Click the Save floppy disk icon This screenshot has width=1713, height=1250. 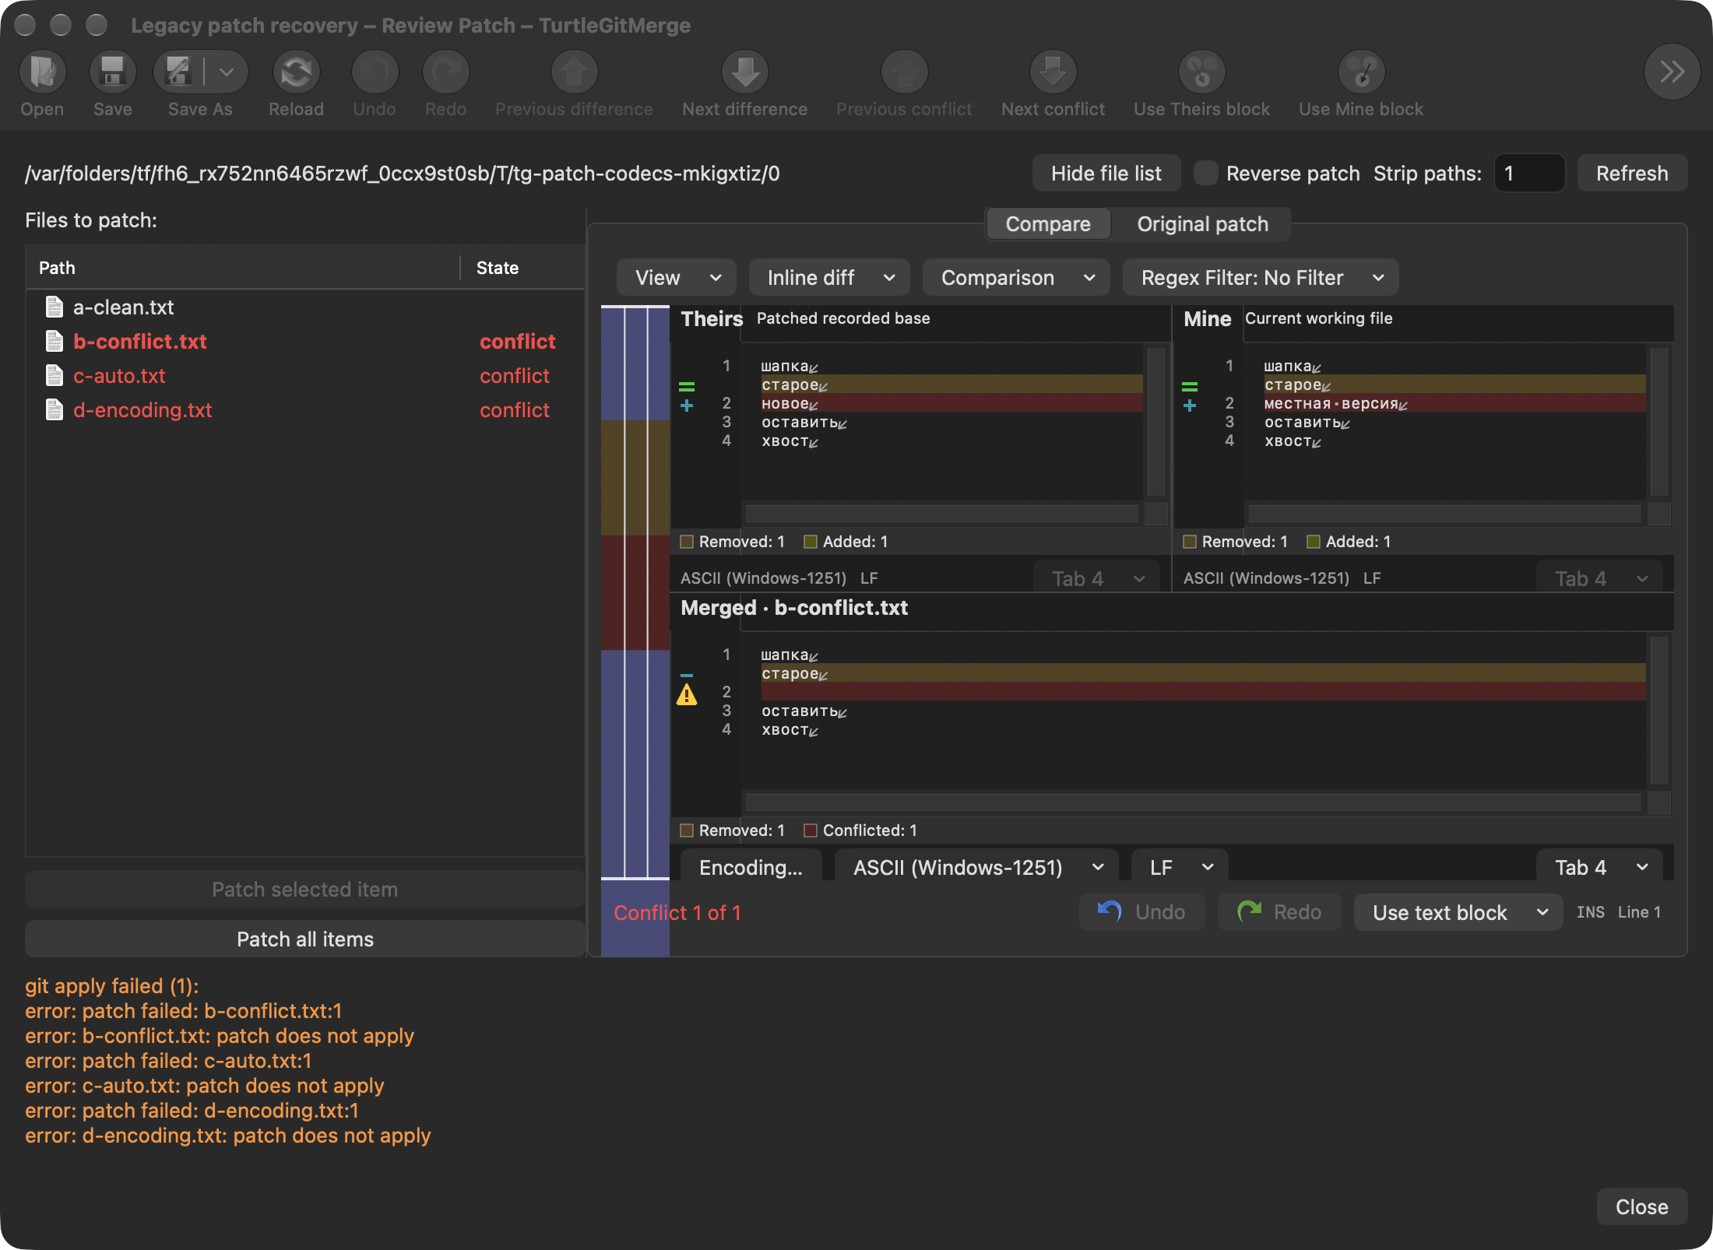click(x=113, y=72)
